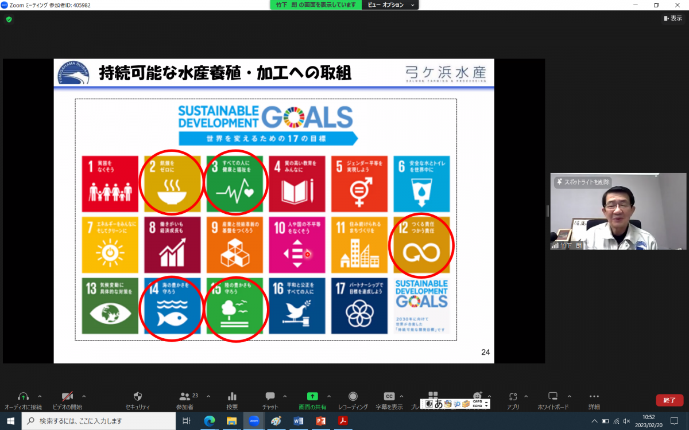Click SDG tile 14 海の豊かさを守ろう

(x=172, y=306)
